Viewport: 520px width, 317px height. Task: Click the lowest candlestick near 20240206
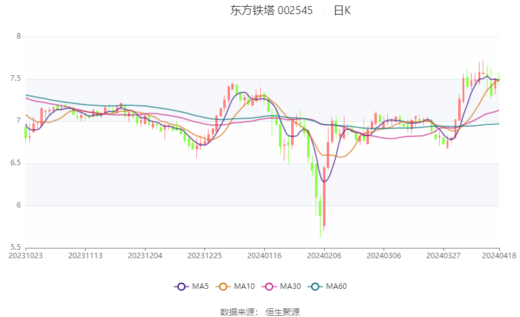320,208
